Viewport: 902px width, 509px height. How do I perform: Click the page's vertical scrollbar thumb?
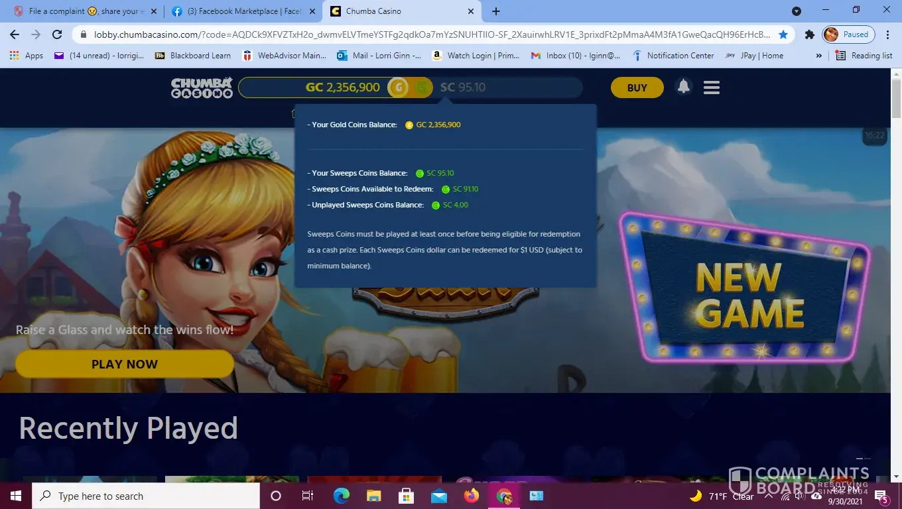(896, 99)
